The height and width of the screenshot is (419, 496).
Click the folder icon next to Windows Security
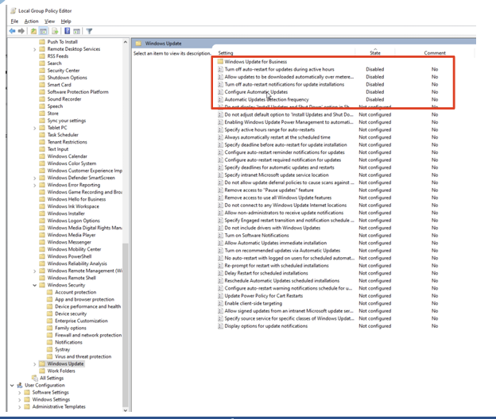click(42, 285)
